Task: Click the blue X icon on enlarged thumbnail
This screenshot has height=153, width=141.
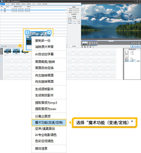Action: pyautogui.click(x=49, y=32)
